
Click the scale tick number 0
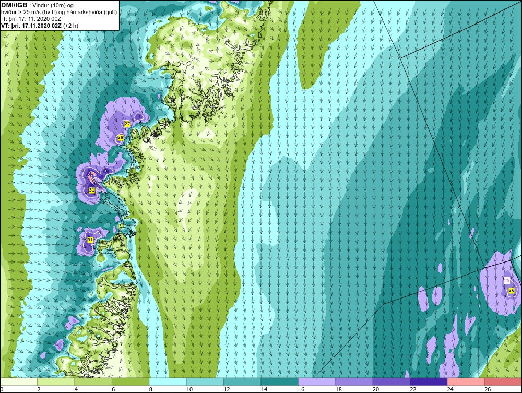(2, 389)
